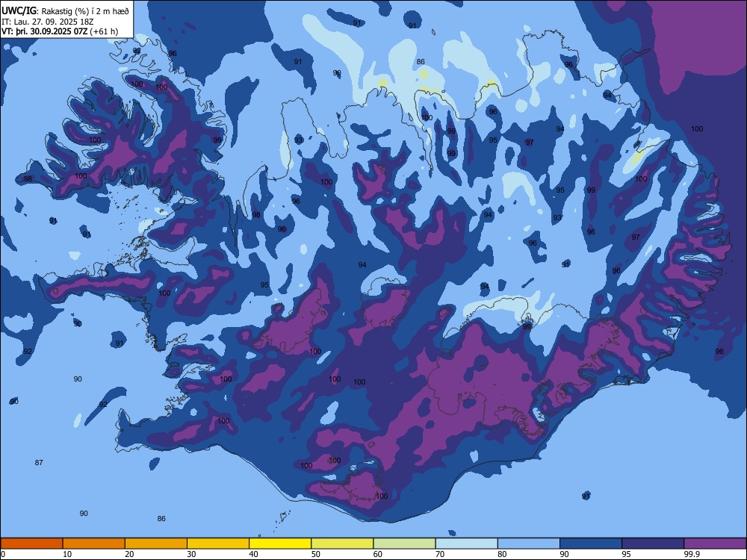
Task: Pick the light green 60–70 legend swatch
Action: tap(404, 544)
